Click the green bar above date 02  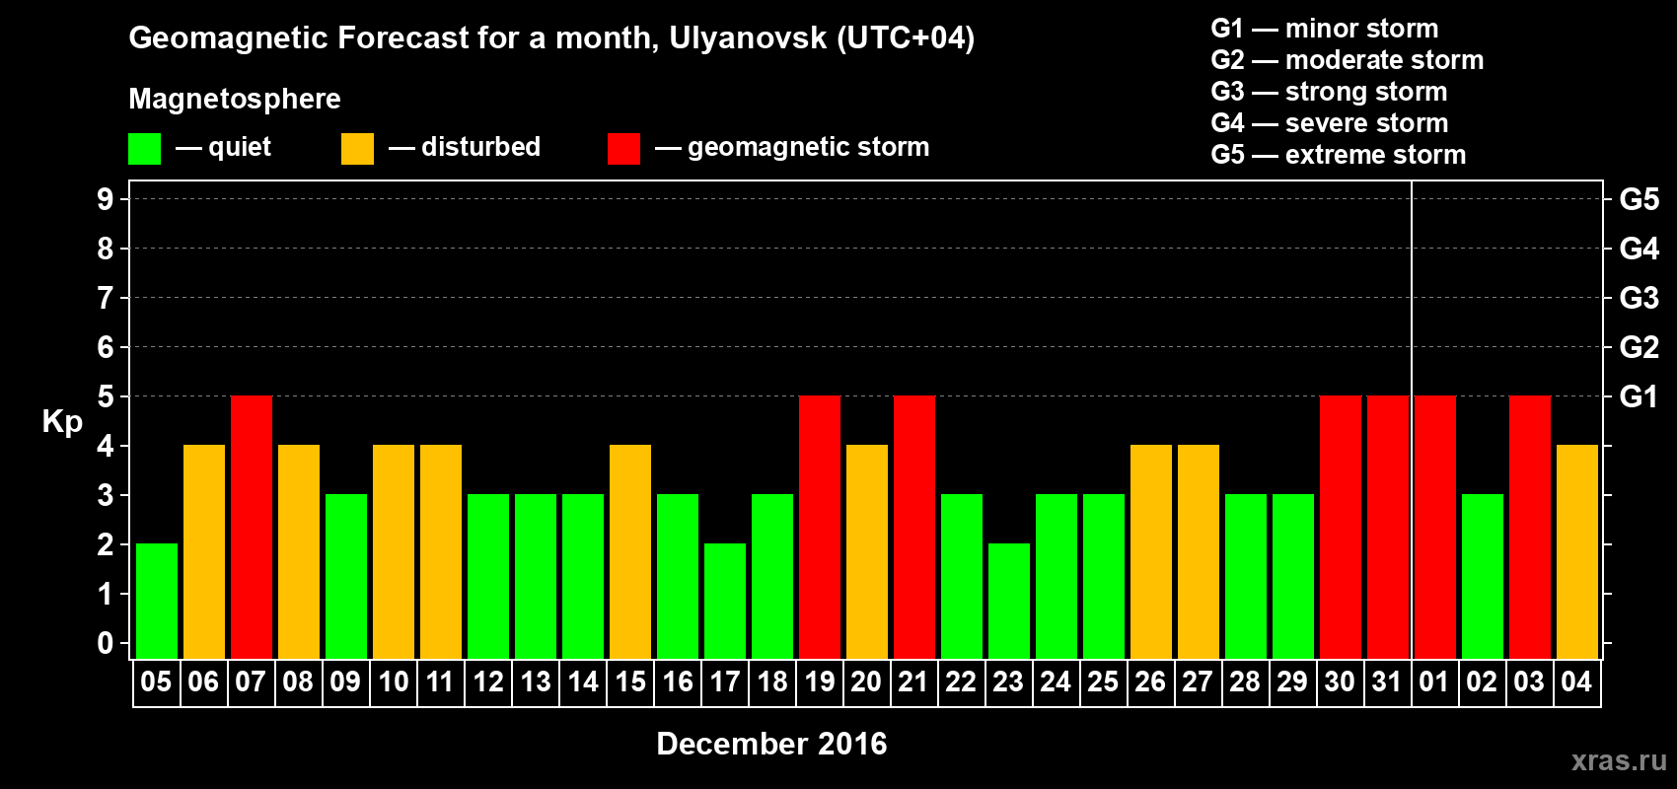coord(1483,576)
